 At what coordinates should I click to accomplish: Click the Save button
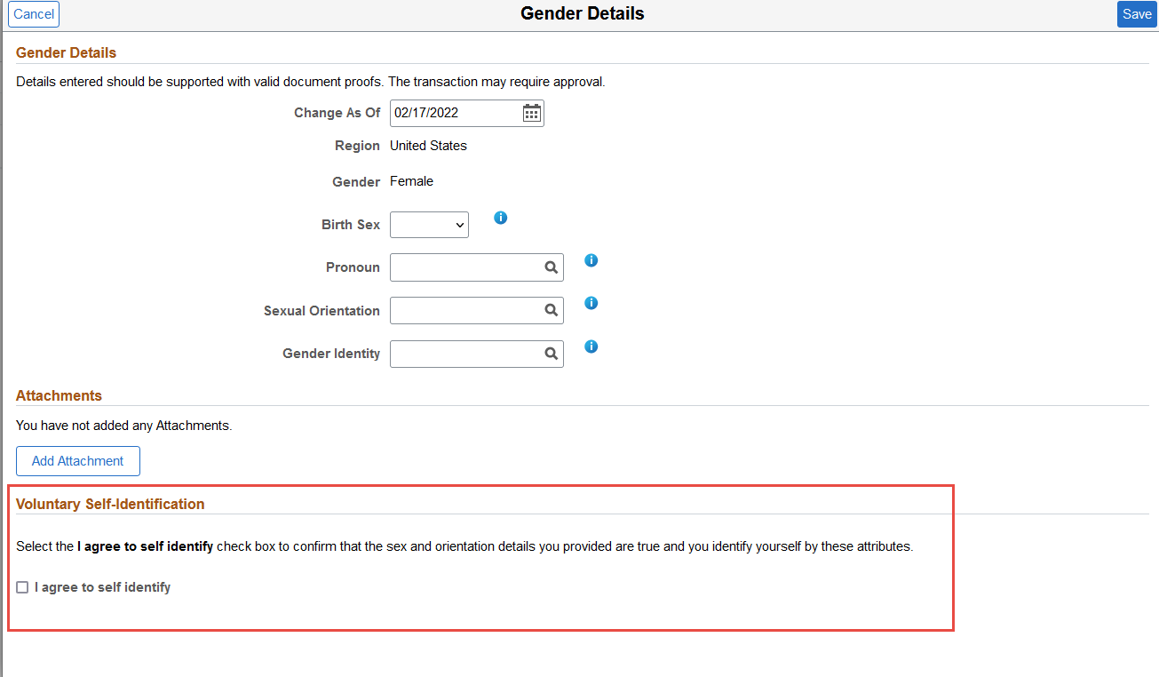(1137, 14)
